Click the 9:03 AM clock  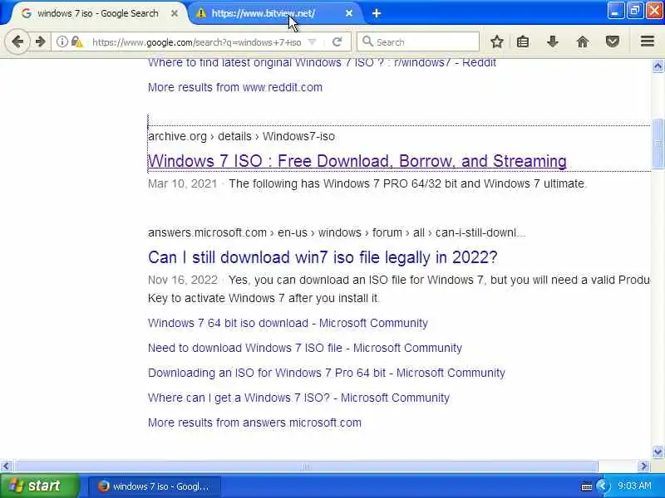[634, 486]
